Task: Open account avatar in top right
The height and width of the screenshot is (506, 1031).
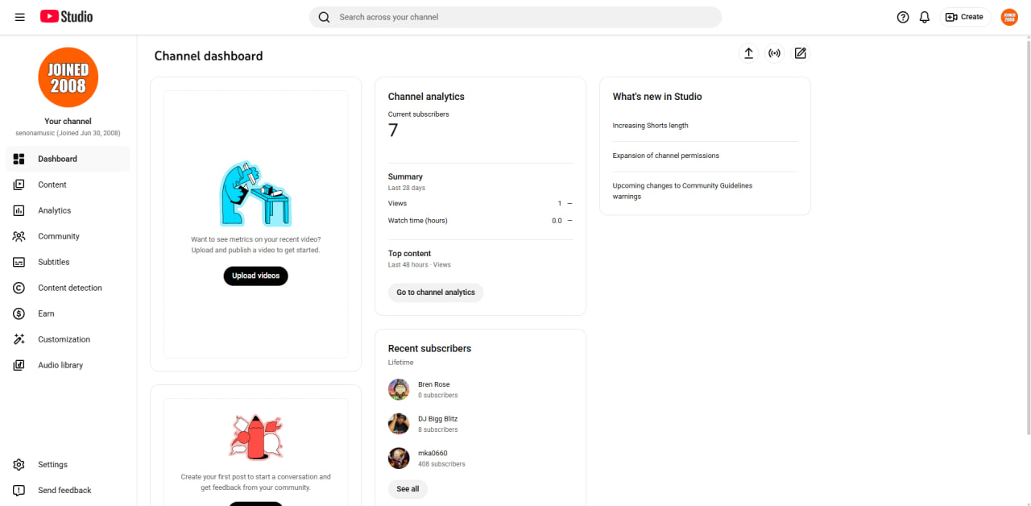Action: (1009, 17)
